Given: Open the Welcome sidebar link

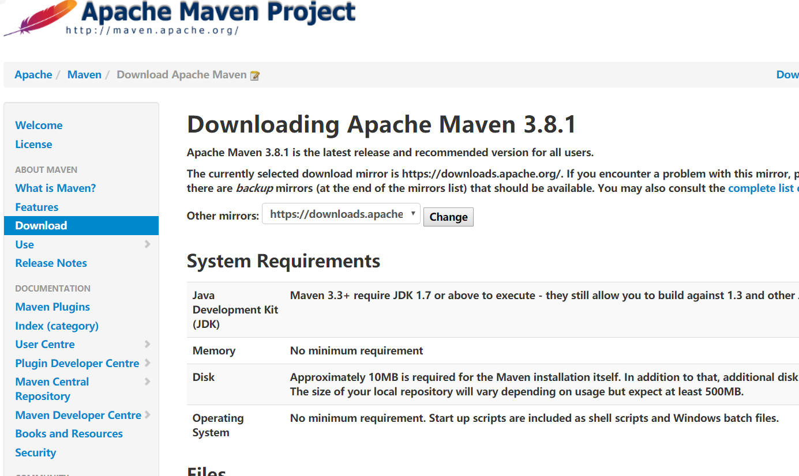Looking at the screenshot, I should coord(39,125).
